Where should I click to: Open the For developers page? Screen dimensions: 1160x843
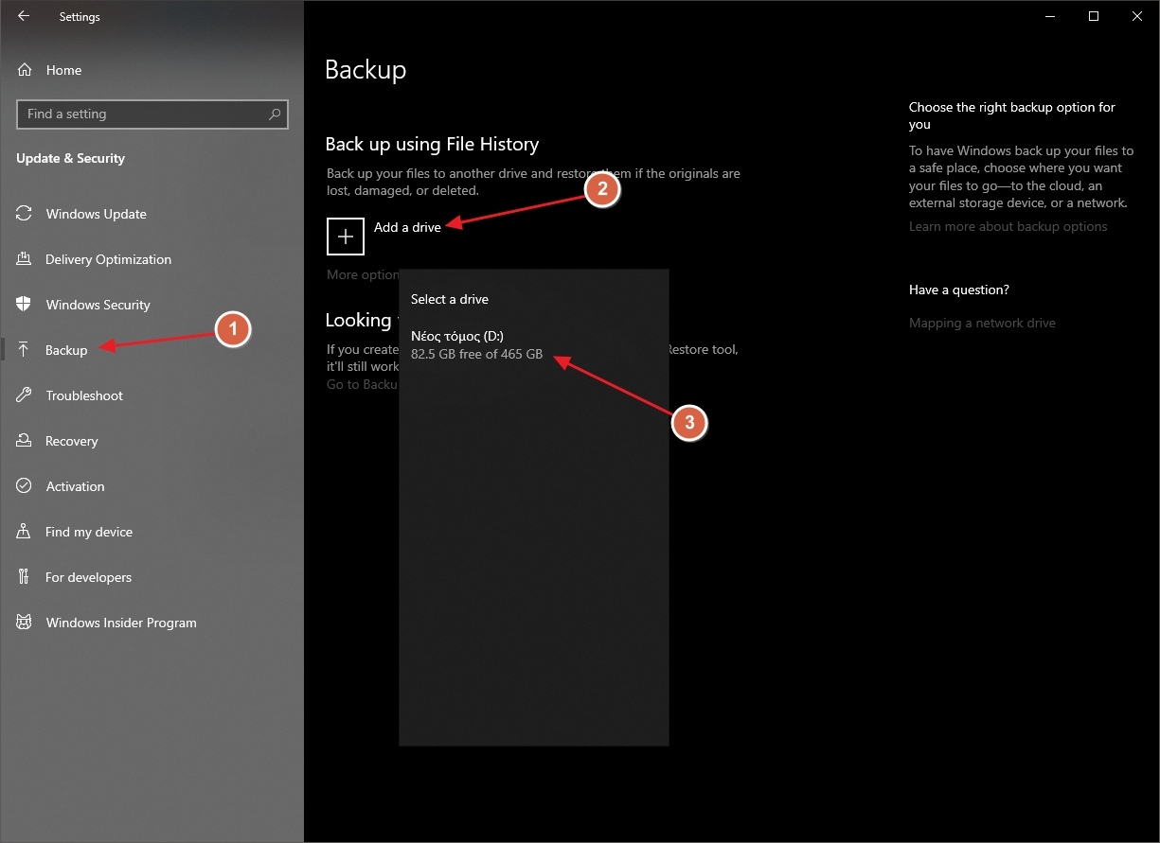coord(88,577)
